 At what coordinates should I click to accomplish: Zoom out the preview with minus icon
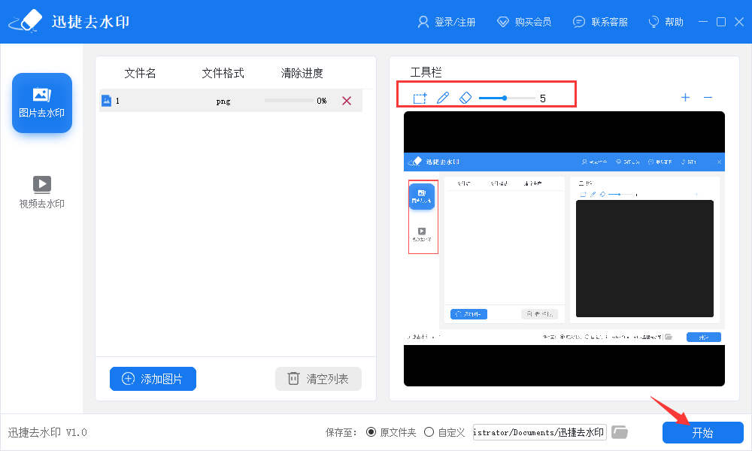(708, 98)
